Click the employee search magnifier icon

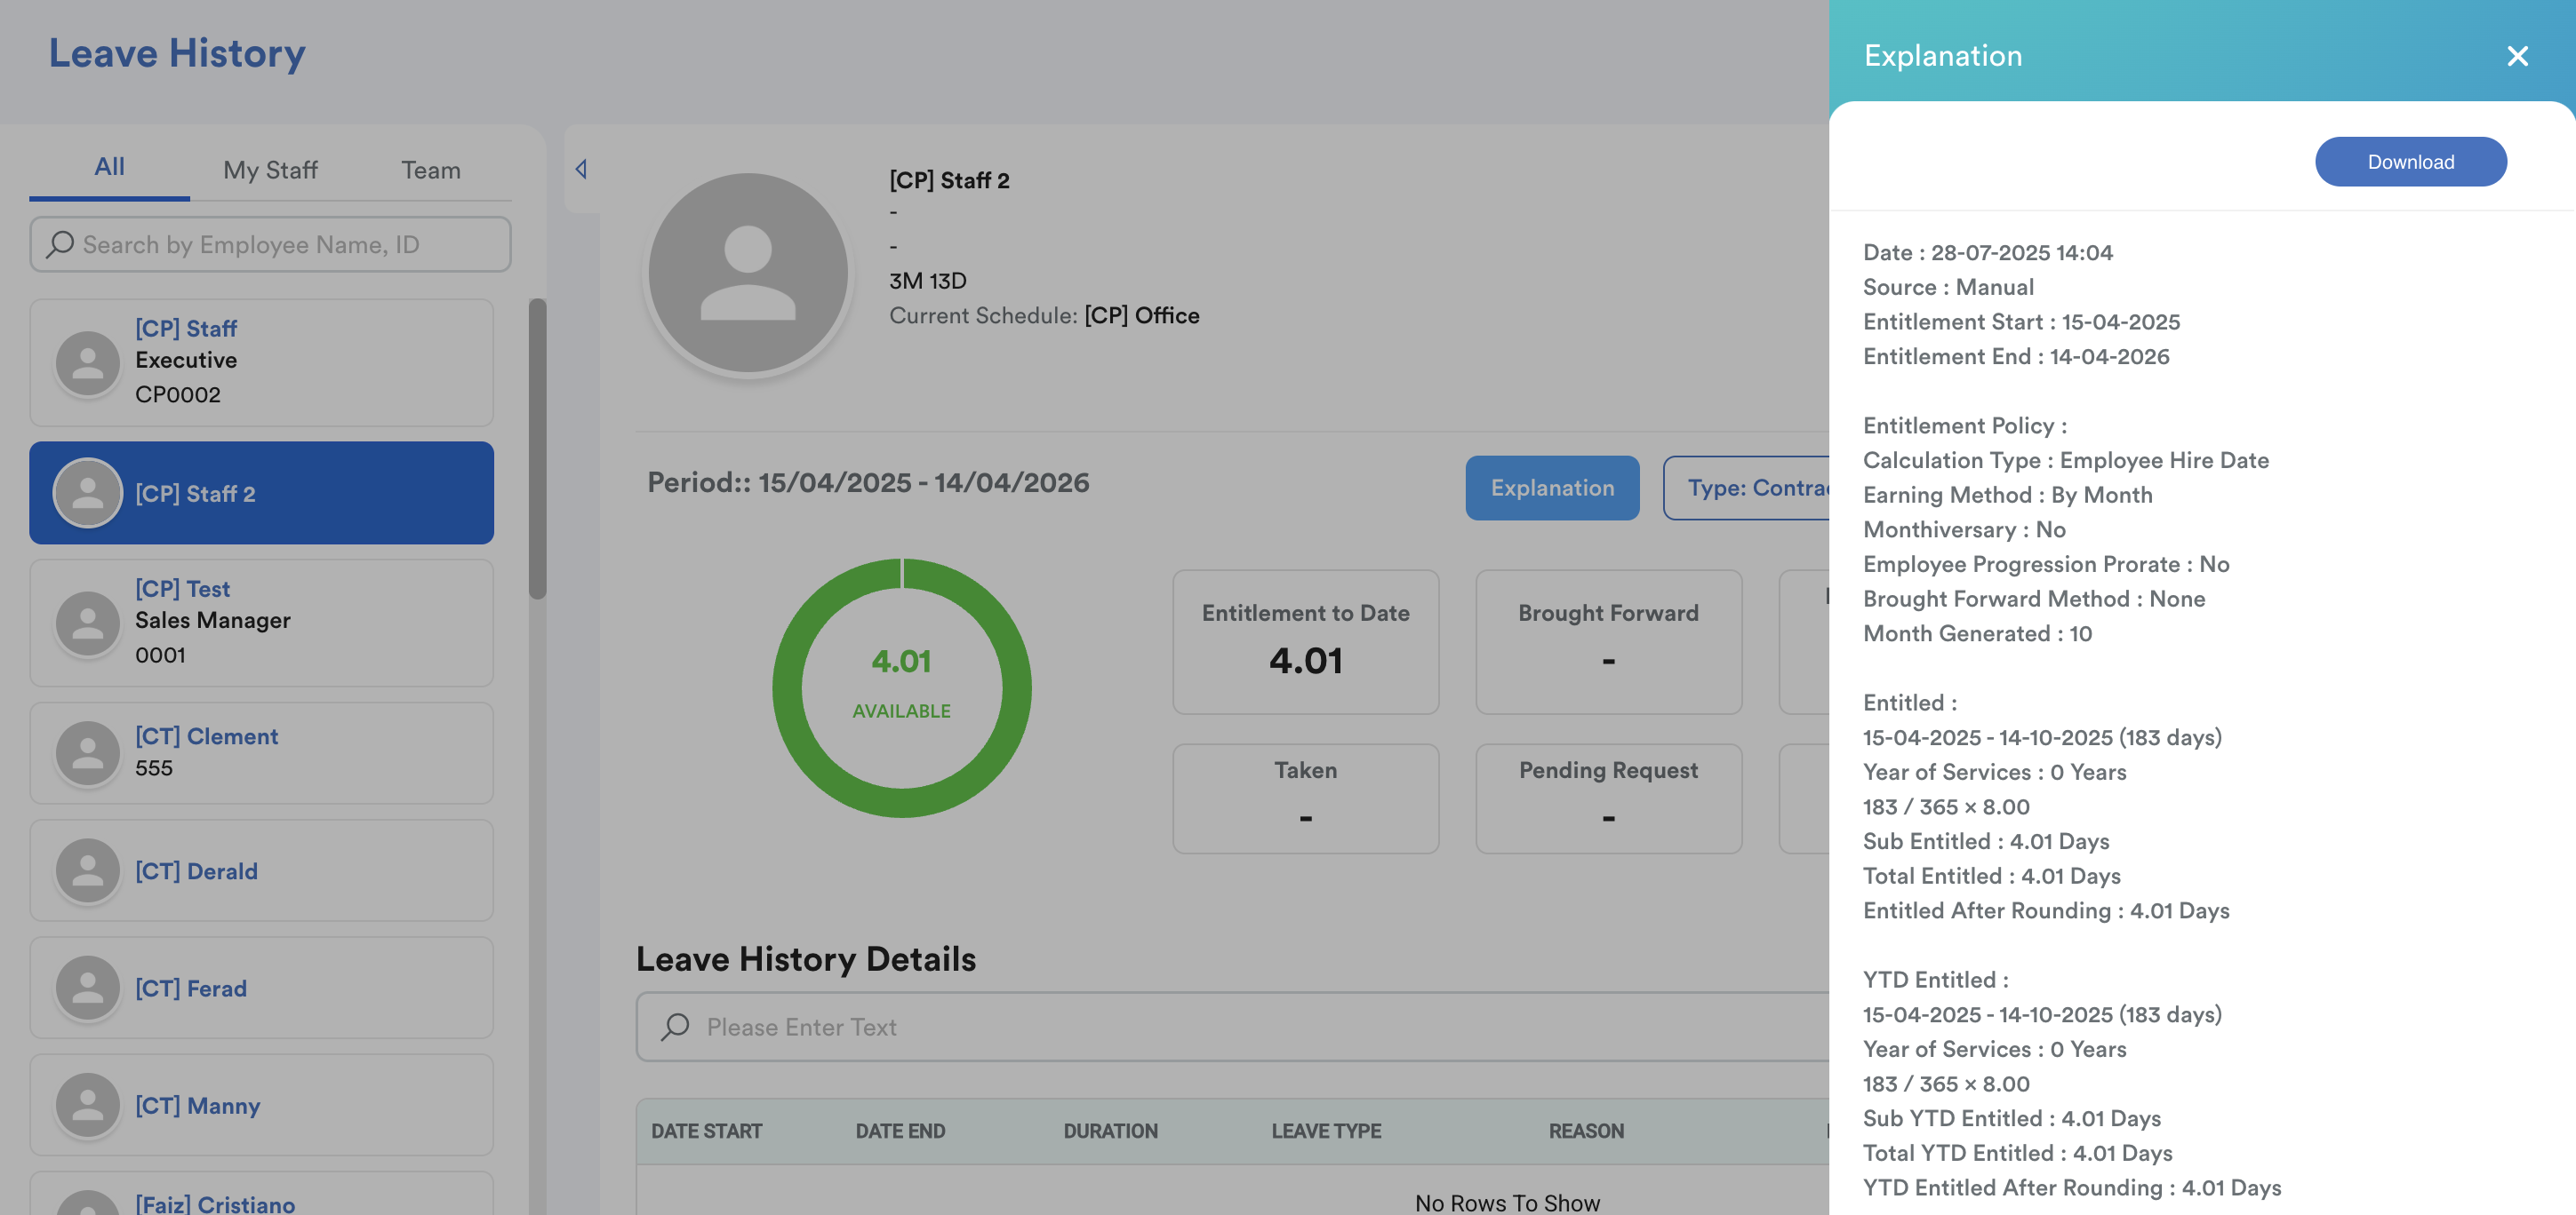(60, 243)
